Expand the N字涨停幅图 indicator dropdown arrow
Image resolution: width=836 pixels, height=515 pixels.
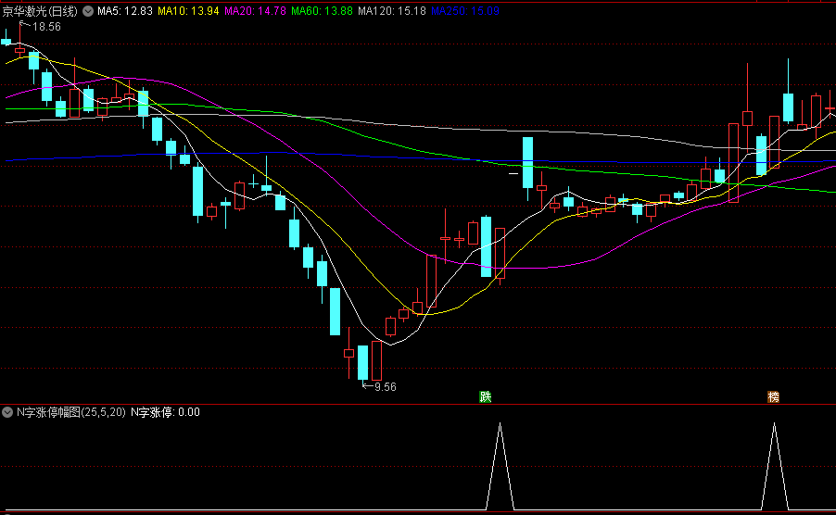pyautogui.click(x=7, y=411)
